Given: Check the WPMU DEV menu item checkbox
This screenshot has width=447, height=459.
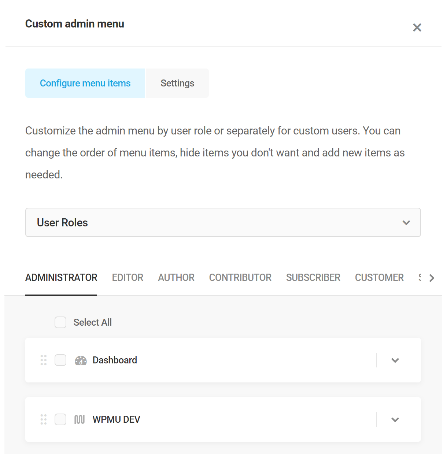Looking at the screenshot, I should coord(60,419).
